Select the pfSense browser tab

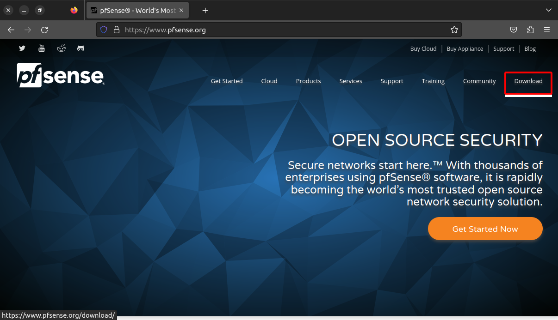pyautogui.click(x=137, y=10)
